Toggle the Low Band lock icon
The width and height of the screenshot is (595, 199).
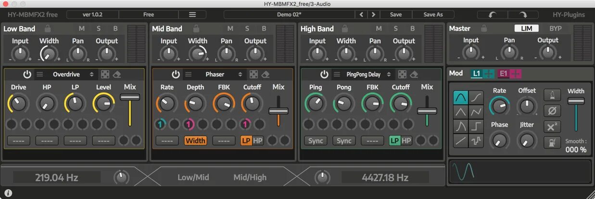tap(48, 29)
